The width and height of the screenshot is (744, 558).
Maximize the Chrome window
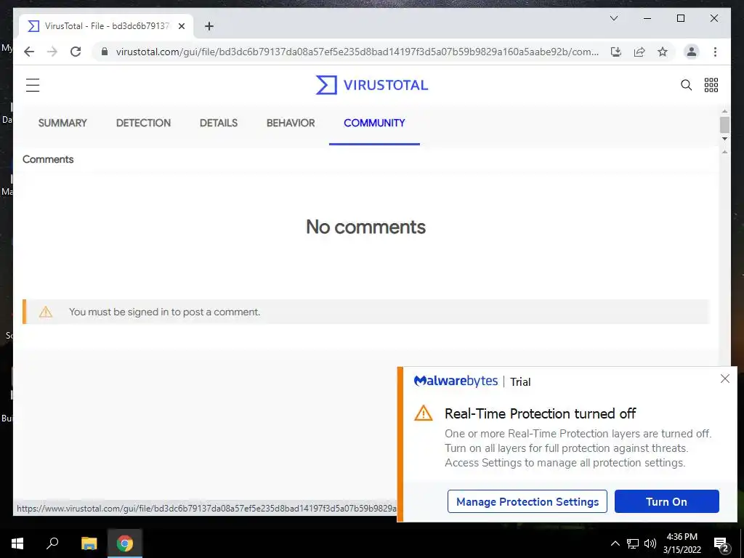click(x=680, y=18)
